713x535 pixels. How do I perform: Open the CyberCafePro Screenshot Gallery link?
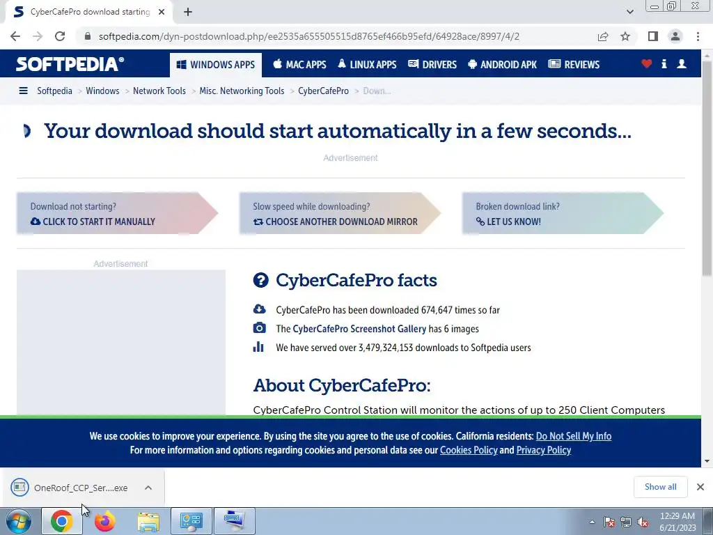click(x=359, y=329)
